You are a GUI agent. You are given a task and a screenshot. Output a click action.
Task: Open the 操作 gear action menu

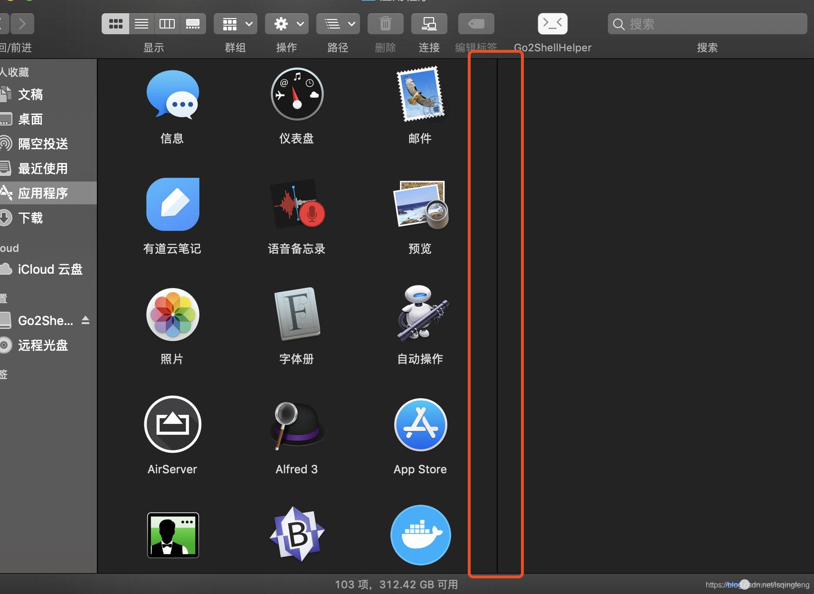(287, 24)
